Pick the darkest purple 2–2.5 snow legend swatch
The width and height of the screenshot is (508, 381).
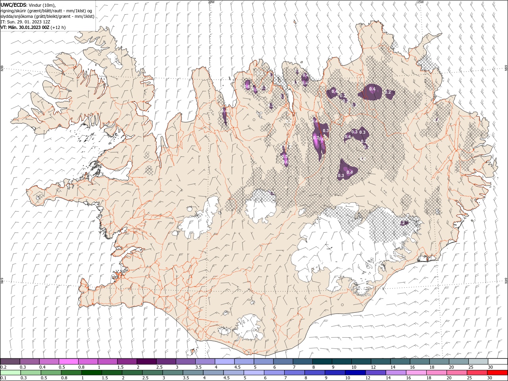point(146,362)
